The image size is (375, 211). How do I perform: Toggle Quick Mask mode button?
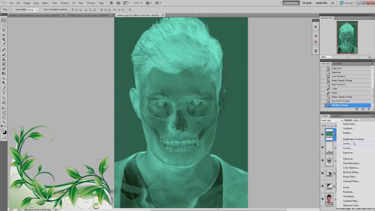pos(4,137)
